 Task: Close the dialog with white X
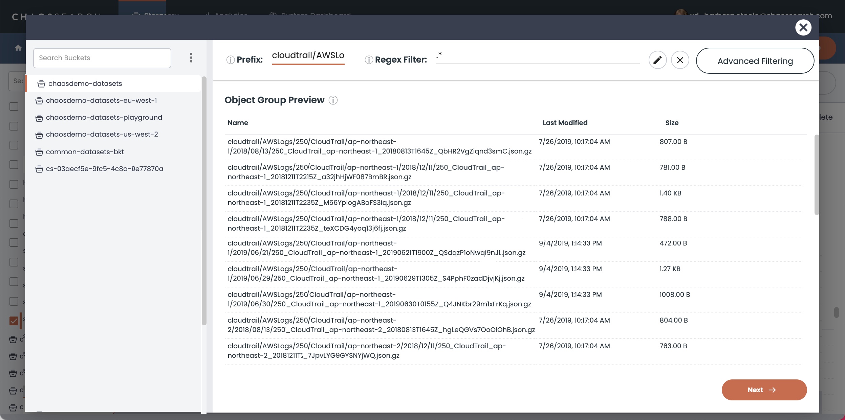click(803, 27)
